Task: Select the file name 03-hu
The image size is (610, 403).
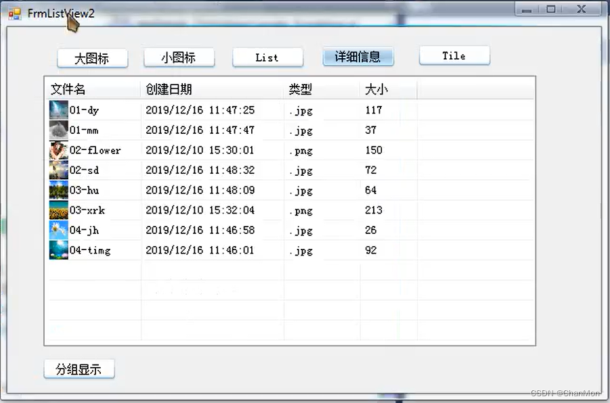Action: 84,190
